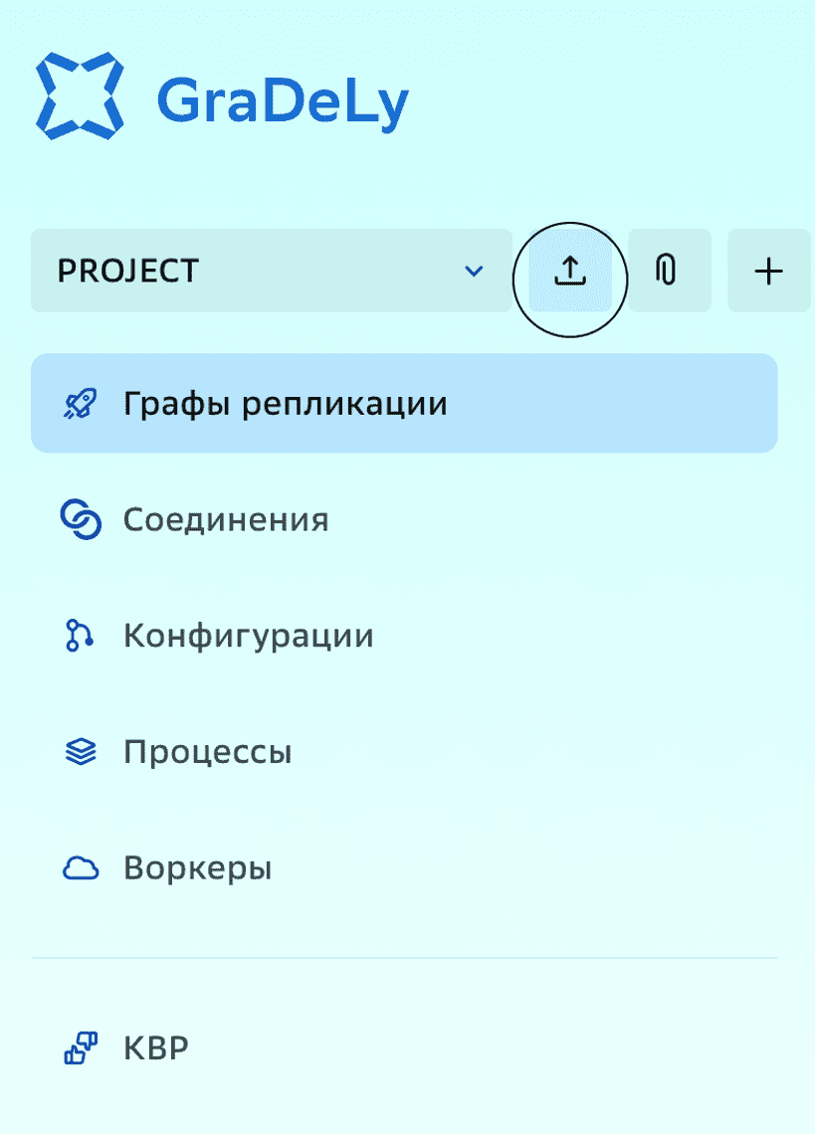Expand the project selector chevron

[474, 270]
